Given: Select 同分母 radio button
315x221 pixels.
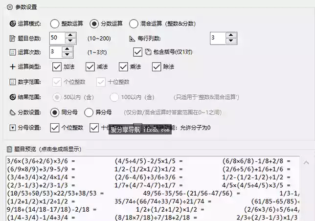Looking at the screenshot, I should point(55,112).
